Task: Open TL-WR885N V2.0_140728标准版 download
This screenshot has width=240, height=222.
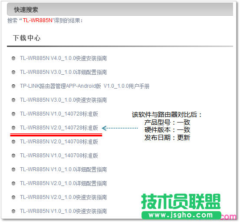Action: (59, 128)
